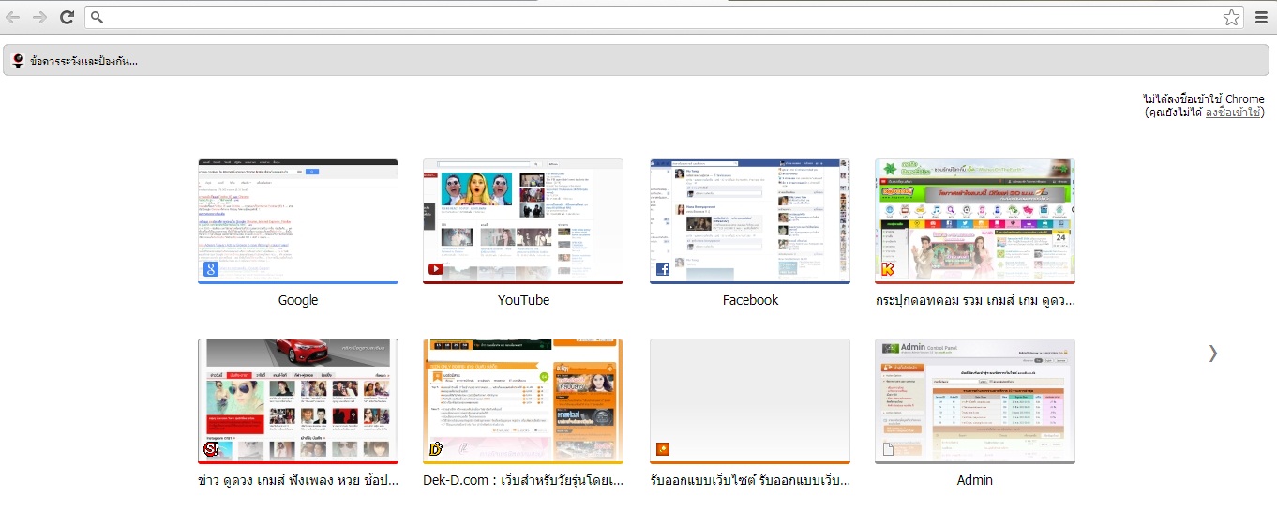Click the Facebook favicon on its thumbnail
This screenshot has width=1277, height=527.
[x=662, y=270]
